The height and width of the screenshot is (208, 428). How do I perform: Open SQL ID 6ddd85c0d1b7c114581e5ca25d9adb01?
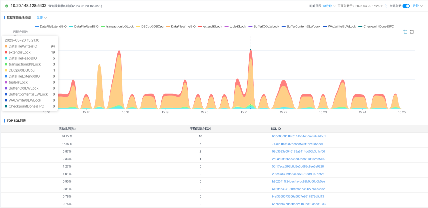click(299, 136)
